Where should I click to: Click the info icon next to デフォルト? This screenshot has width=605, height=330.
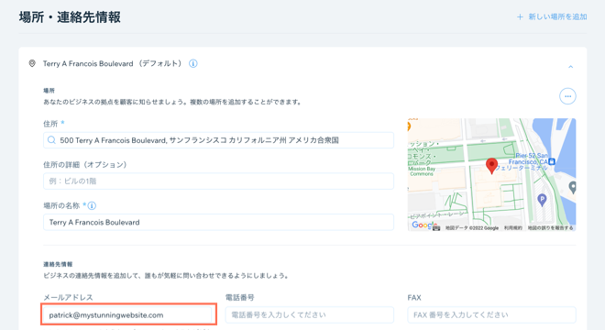192,63
